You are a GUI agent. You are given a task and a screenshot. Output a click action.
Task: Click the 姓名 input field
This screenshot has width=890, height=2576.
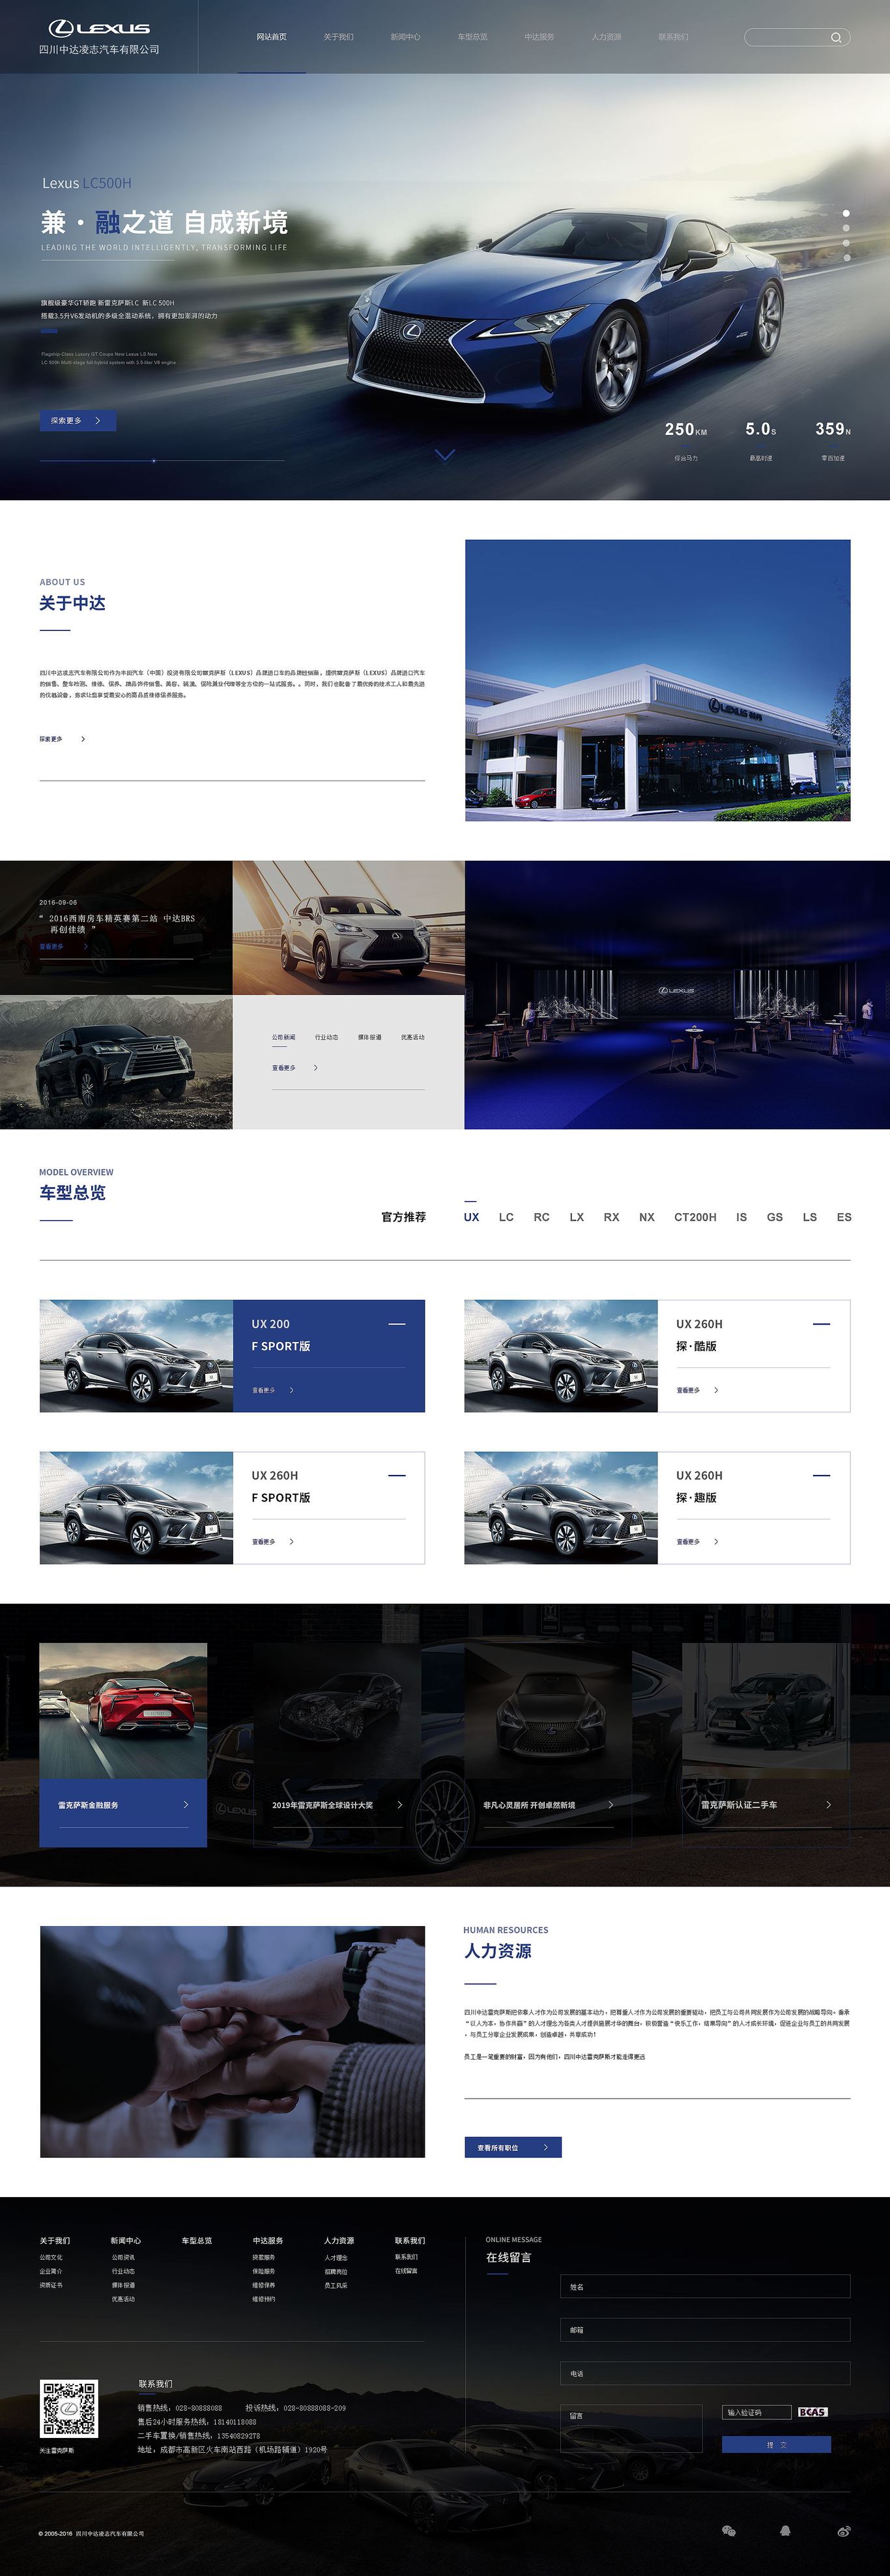pyautogui.click(x=705, y=2286)
